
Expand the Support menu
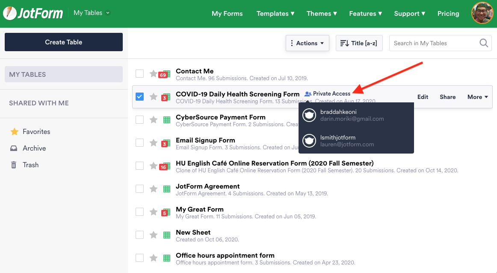pos(409,14)
